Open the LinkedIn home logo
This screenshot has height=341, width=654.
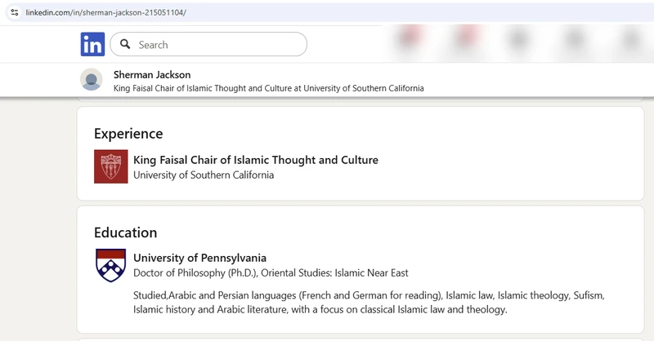(92, 44)
